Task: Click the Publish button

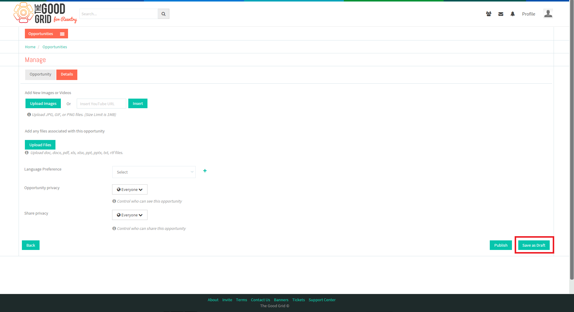Action: tap(501, 245)
